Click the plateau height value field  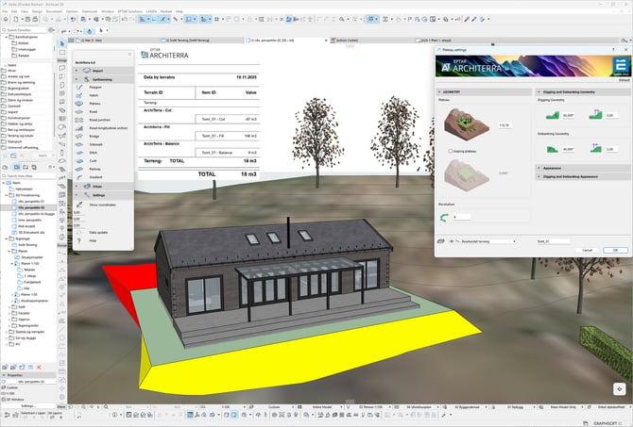click(504, 124)
